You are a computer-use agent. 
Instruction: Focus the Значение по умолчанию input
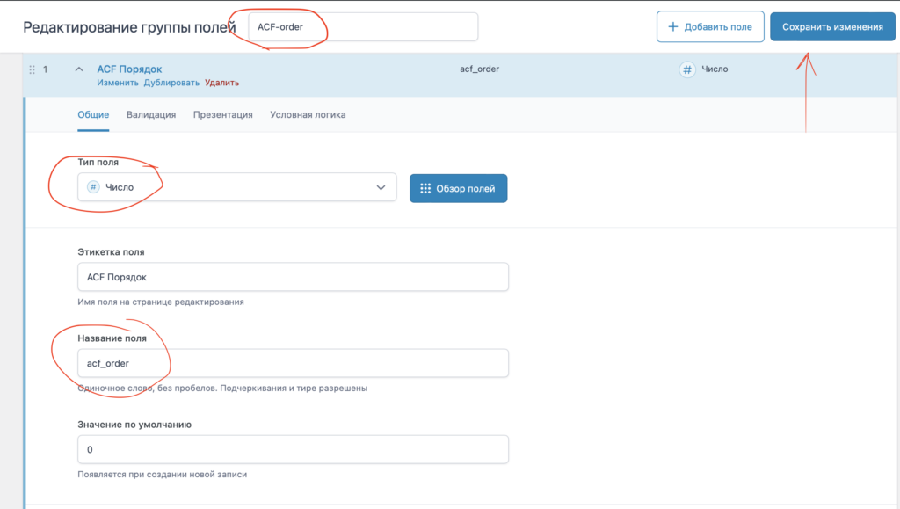pyautogui.click(x=293, y=449)
